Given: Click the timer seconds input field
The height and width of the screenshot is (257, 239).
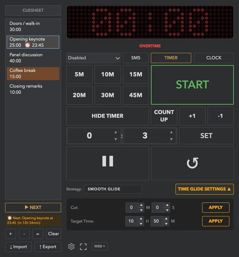Looking at the screenshot, I should click(x=145, y=136).
